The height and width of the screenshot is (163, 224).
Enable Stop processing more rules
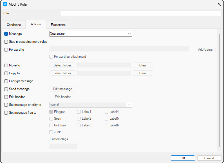[x=6, y=42]
